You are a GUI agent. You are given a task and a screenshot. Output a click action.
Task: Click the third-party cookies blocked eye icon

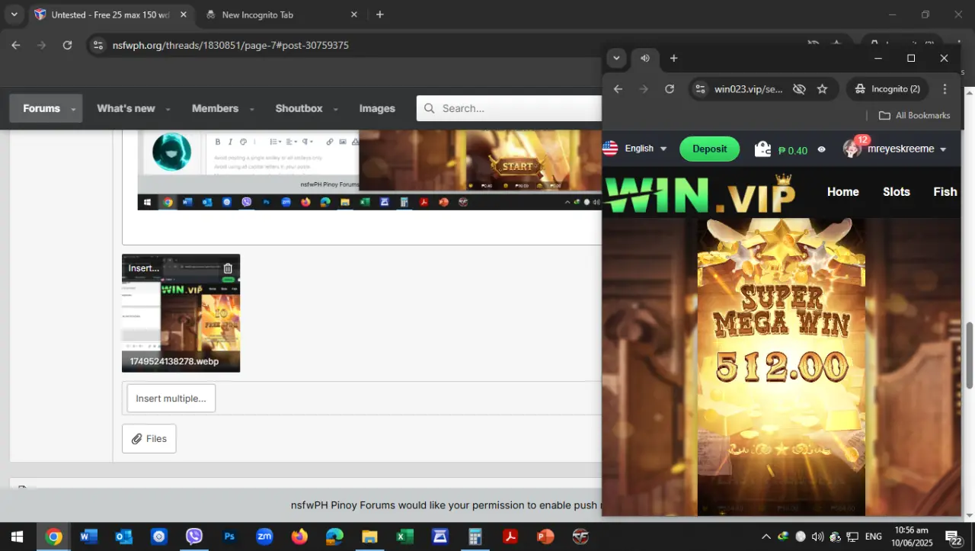click(799, 89)
